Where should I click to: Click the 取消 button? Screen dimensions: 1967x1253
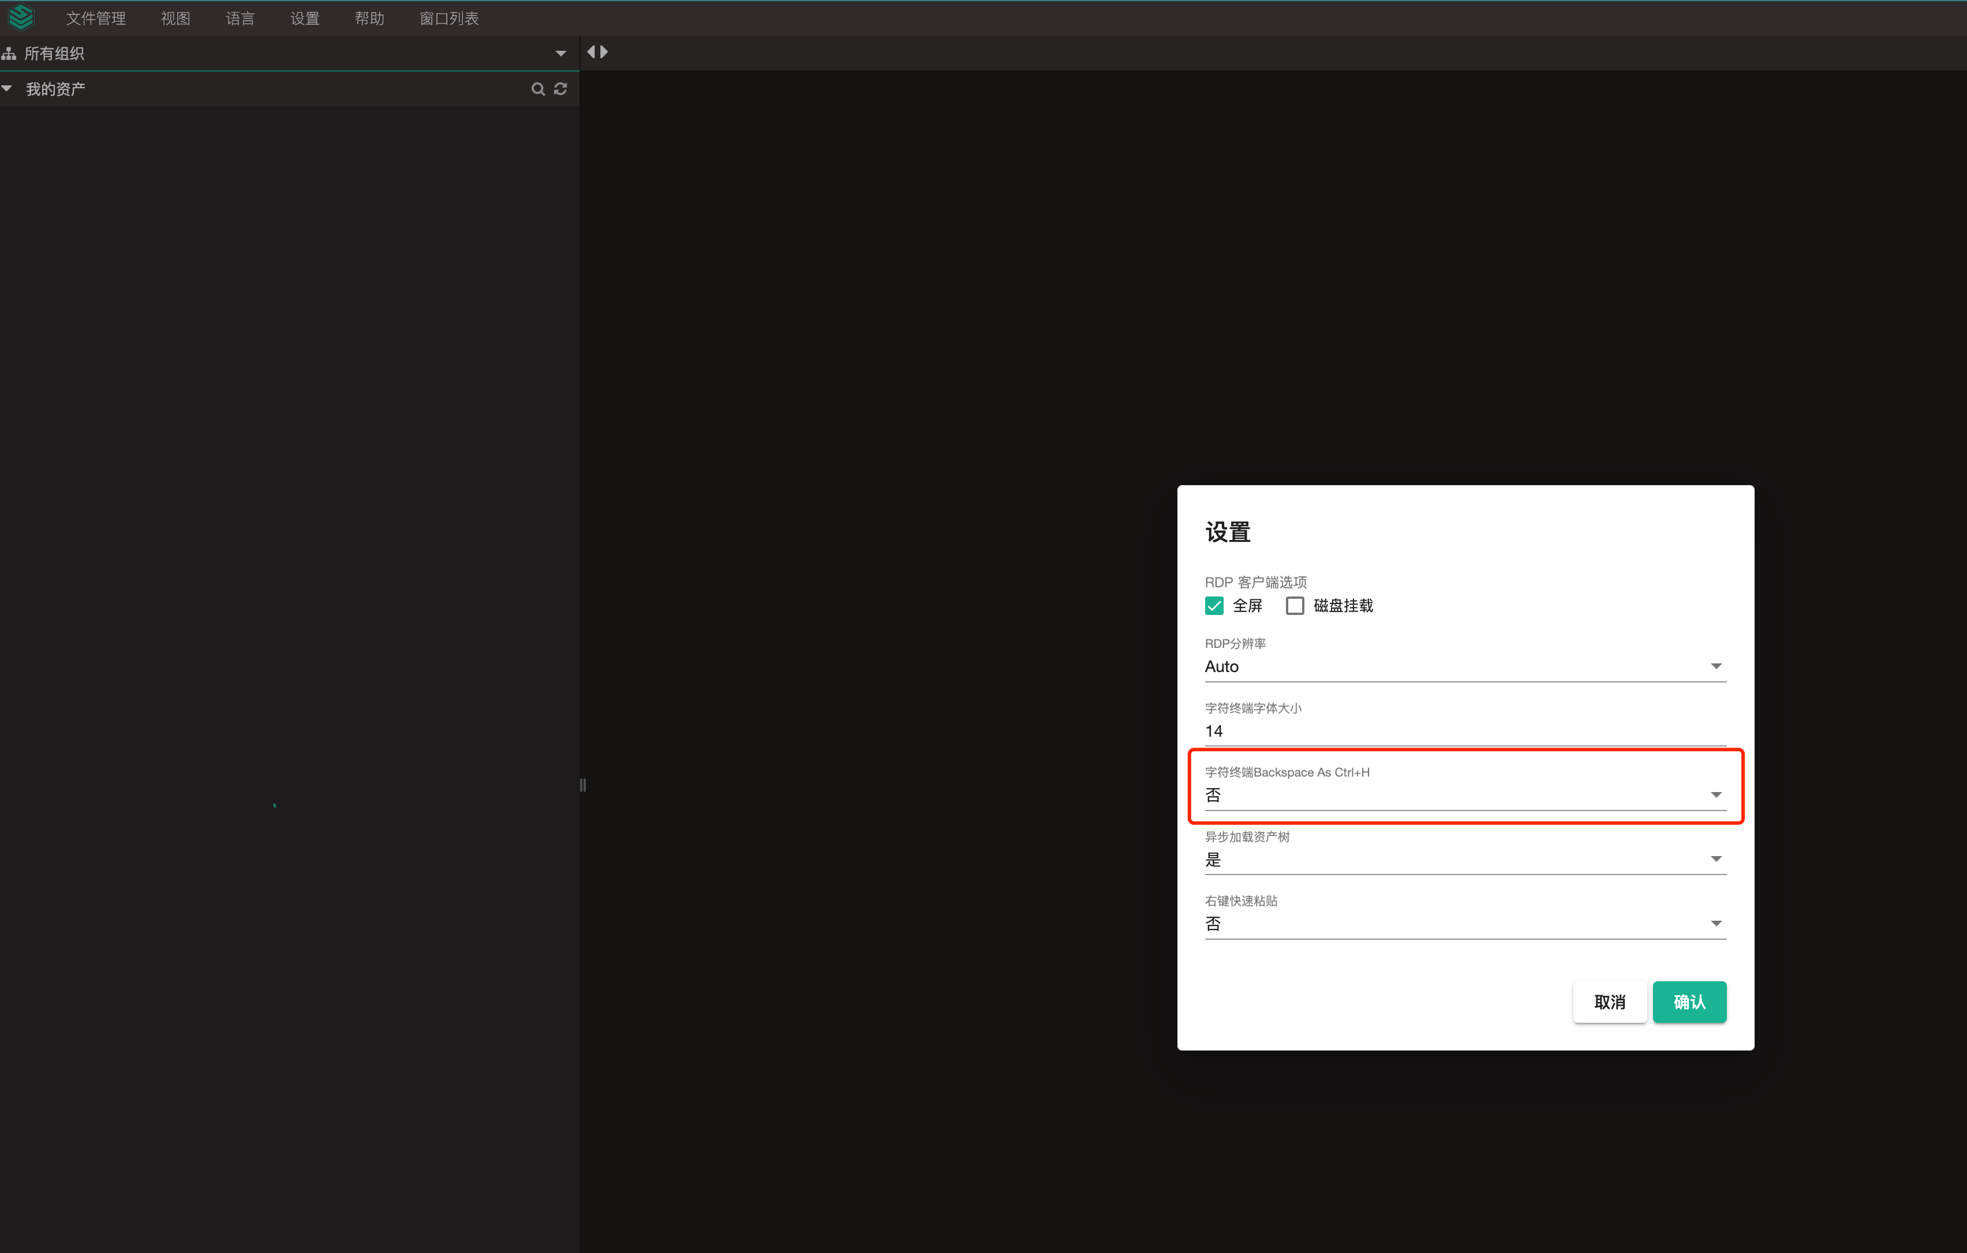(x=1609, y=1001)
